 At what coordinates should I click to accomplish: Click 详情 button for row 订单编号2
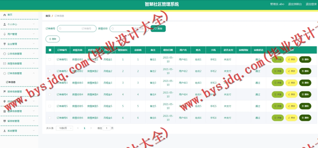[x=278, y=71]
